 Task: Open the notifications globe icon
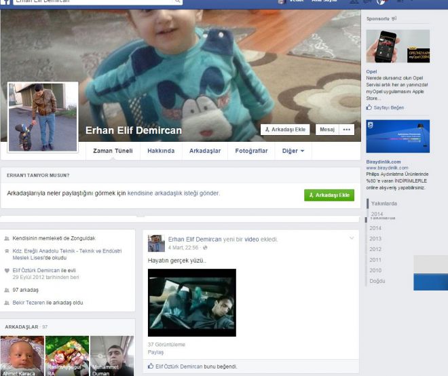point(381,2)
